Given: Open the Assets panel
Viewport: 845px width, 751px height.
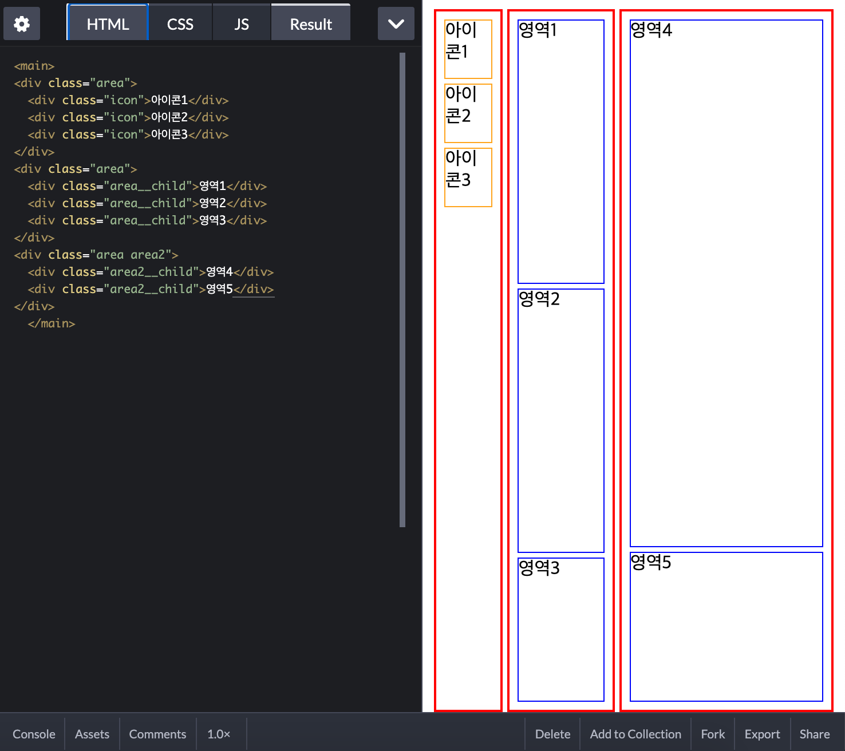Looking at the screenshot, I should pyautogui.click(x=92, y=734).
